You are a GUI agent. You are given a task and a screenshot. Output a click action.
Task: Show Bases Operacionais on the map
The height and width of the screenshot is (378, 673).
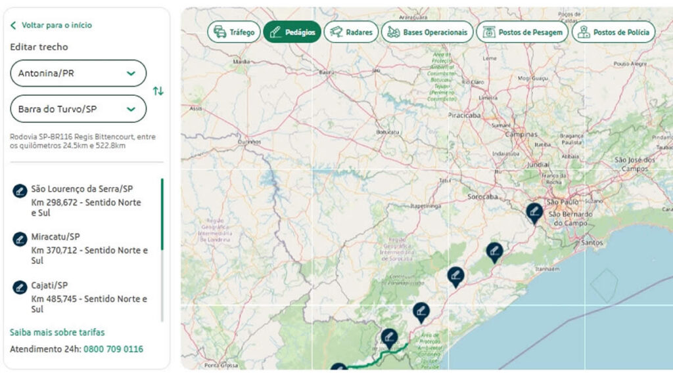(427, 32)
